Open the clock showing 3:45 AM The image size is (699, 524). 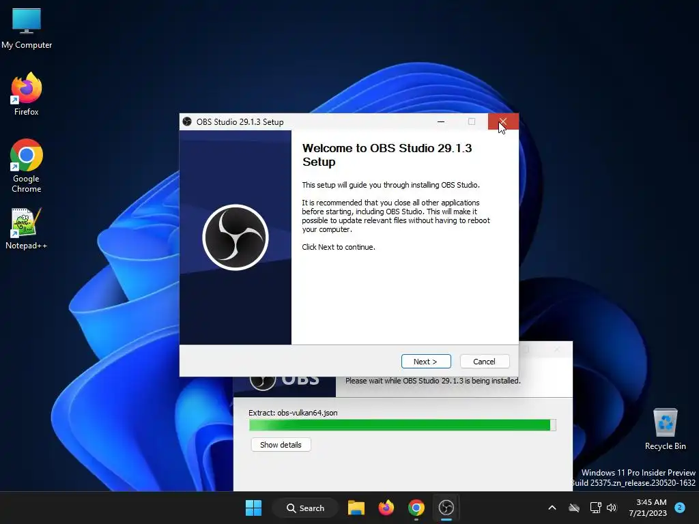[x=648, y=508]
